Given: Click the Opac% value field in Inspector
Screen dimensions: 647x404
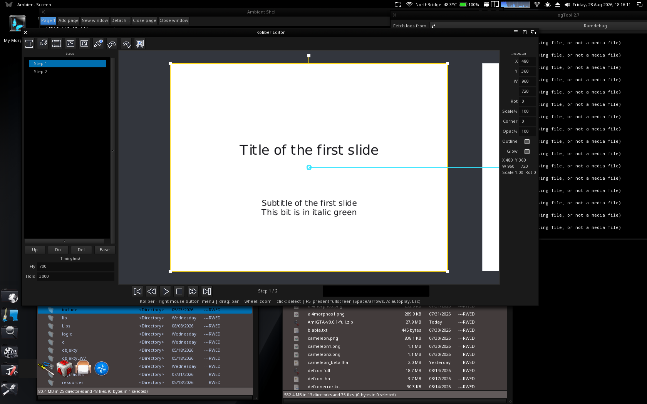Looking at the screenshot, I should [x=527, y=132].
